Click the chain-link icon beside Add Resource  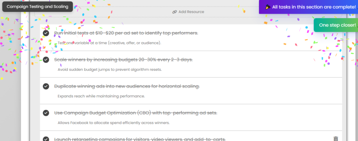(x=174, y=12)
